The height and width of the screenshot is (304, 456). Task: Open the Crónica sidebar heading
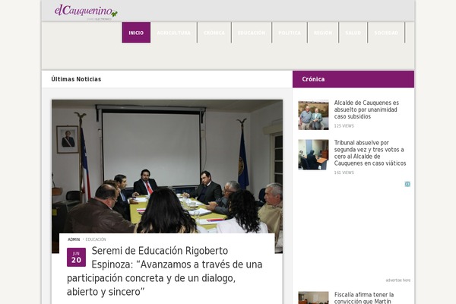[x=313, y=79]
